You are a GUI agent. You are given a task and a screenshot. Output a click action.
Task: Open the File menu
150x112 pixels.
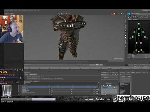pyautogui.click(x=5, y=10)
